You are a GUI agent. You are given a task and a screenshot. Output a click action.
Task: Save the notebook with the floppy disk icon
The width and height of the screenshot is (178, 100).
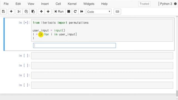click(x=3, y=11)
